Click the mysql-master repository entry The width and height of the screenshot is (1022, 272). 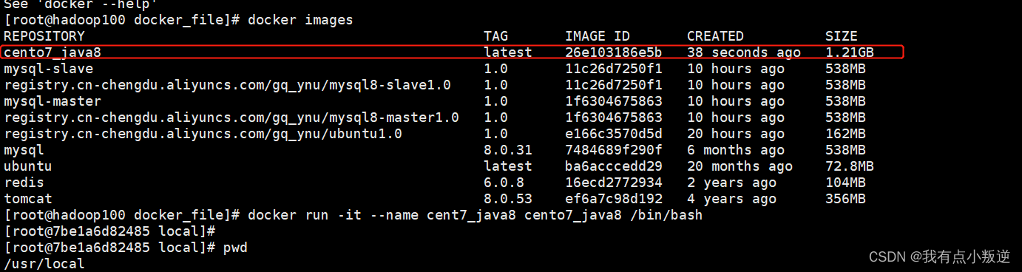[x=53, y=101]
